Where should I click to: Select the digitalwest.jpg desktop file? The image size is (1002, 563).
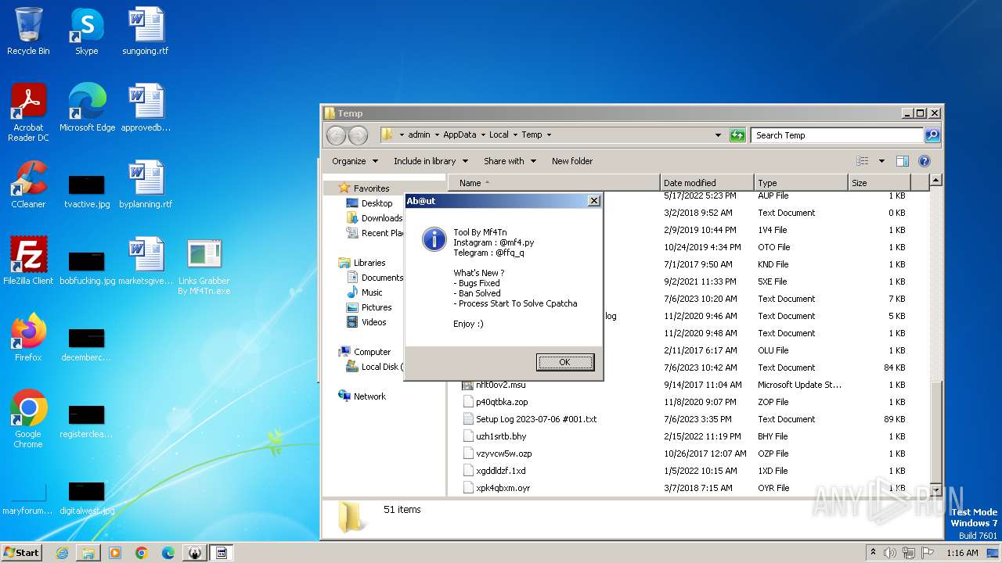coord(87,498)
